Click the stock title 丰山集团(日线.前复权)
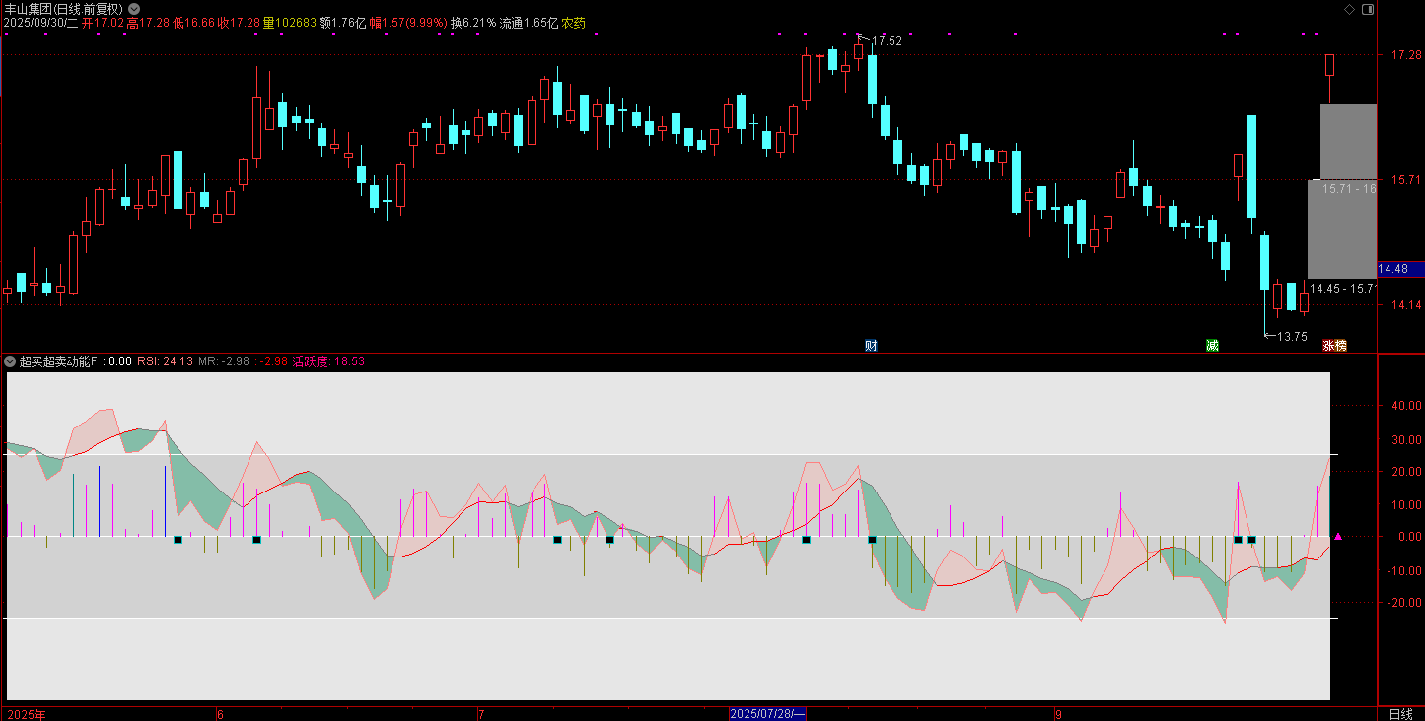This screenshot has width=1425, height=721. 64,9
